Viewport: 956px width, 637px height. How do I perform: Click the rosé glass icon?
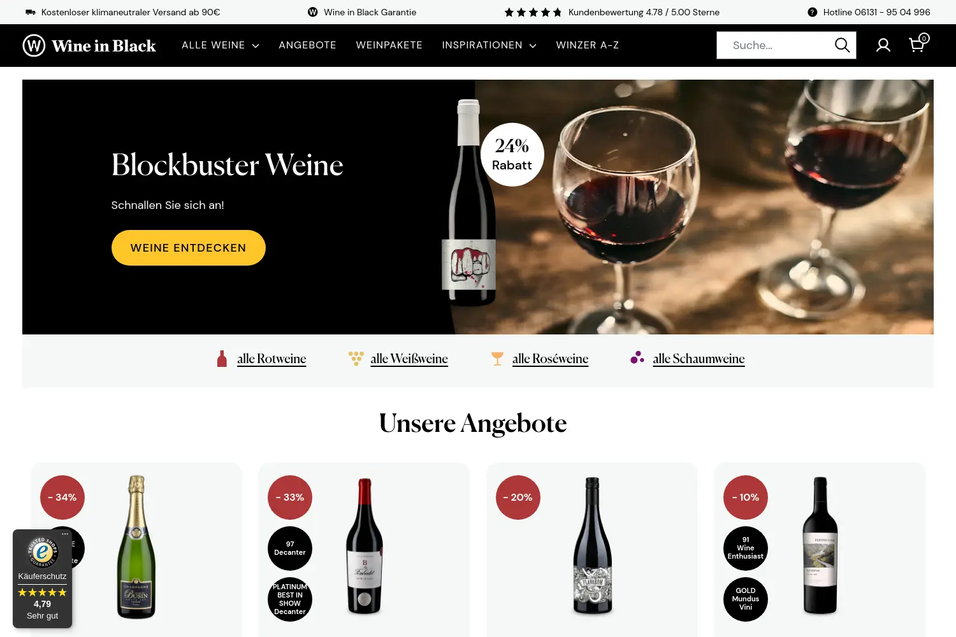click(497, 359)
